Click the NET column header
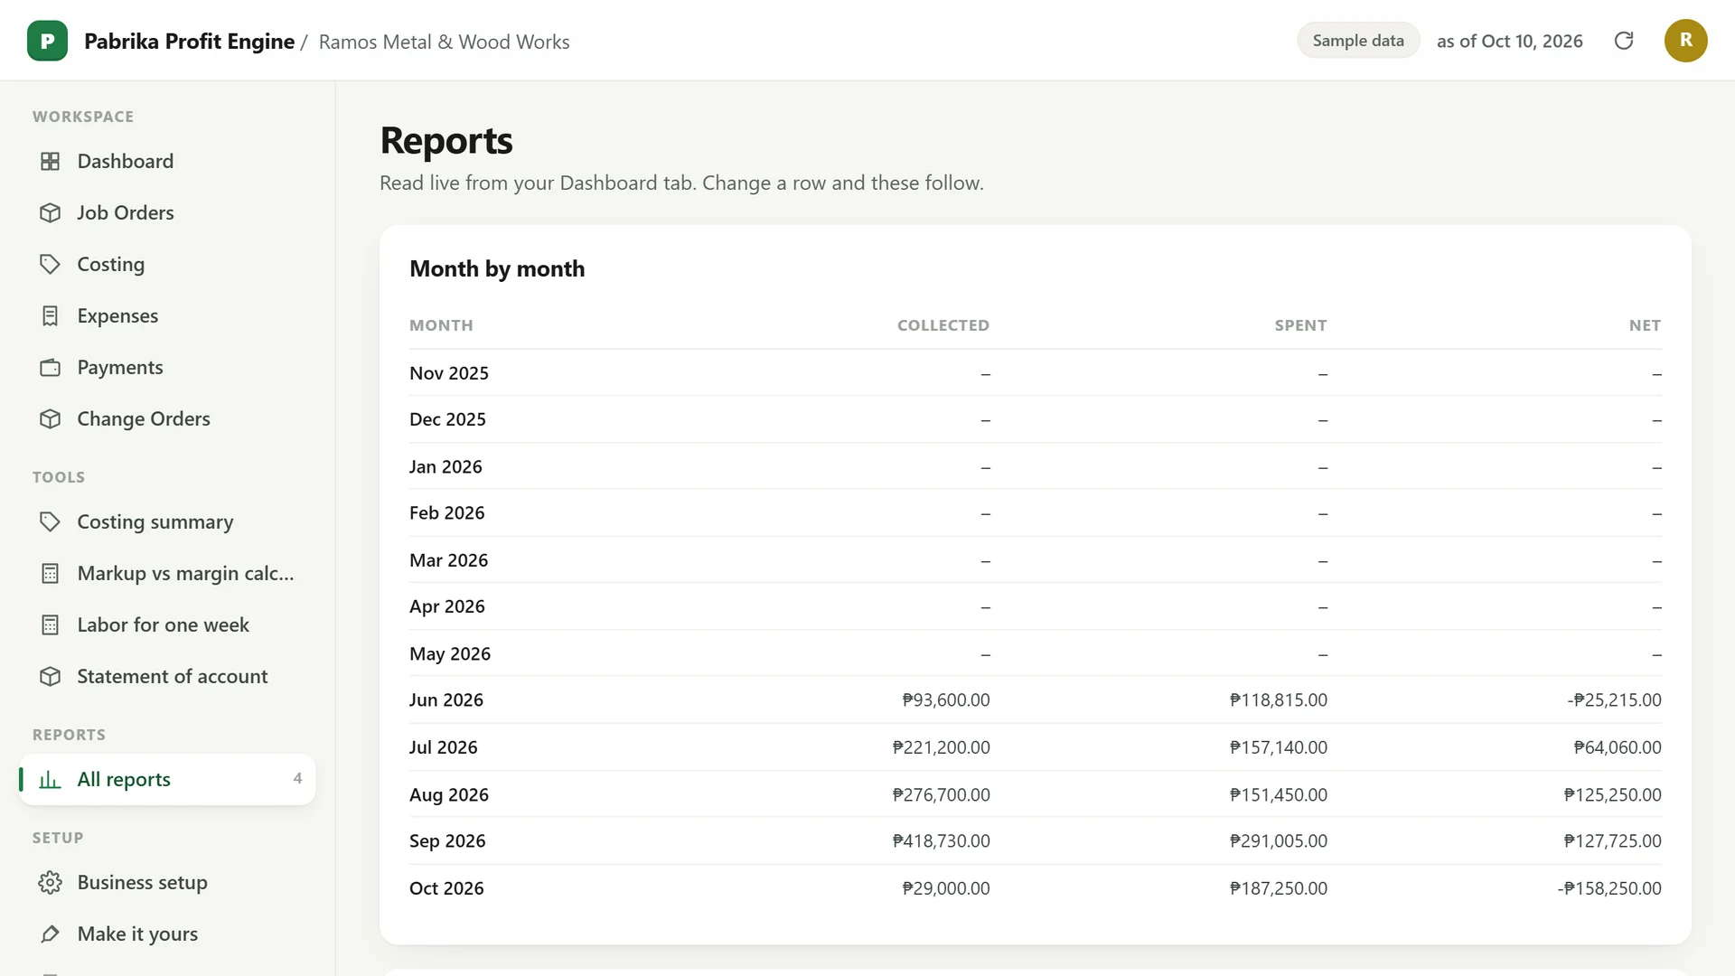The width and height of the screenshot is (1735, 976). tap(1645, 325)
